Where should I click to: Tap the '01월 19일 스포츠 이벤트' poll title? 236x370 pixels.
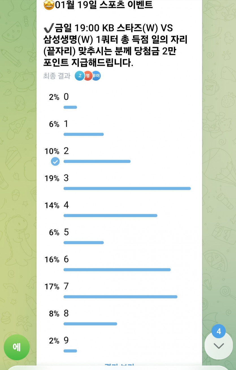pos(104,5)
